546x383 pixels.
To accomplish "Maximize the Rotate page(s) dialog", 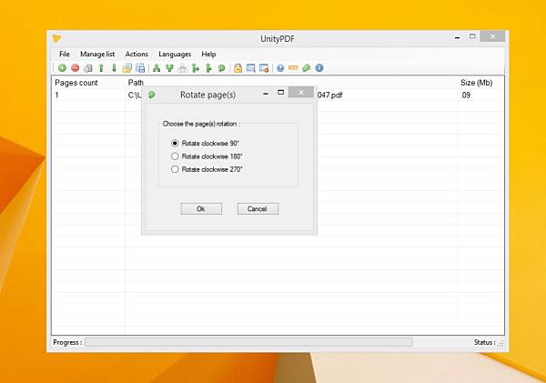I will click(280, 92).
